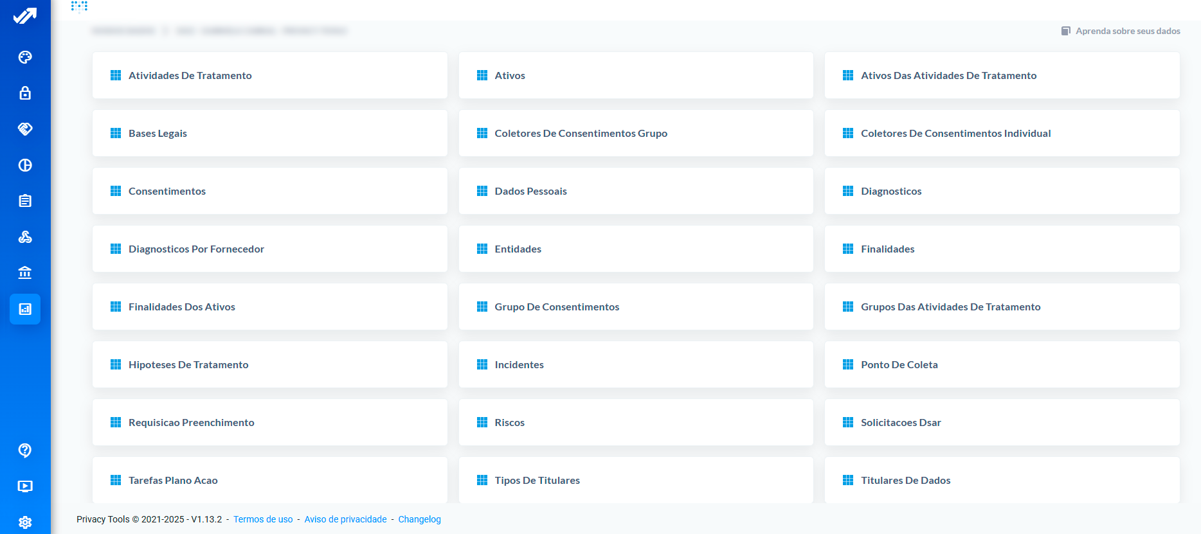This screenshot has height=534, width=1201.
Task: Open the padlock security icon in sidebar
Action: click(25, 93)
